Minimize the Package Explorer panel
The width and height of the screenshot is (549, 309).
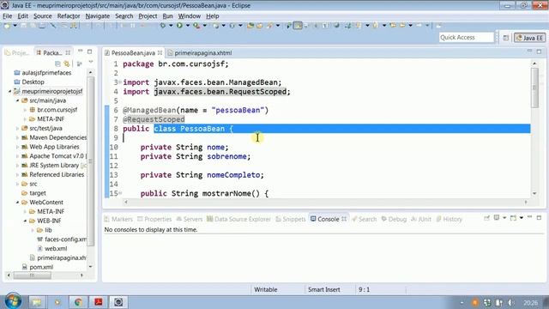click(x=80, y=51)
